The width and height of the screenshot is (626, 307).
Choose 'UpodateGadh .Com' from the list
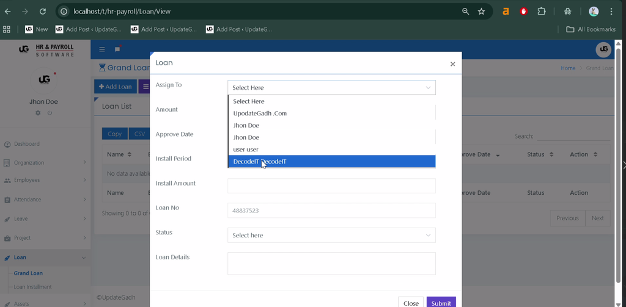coord(331,114)
